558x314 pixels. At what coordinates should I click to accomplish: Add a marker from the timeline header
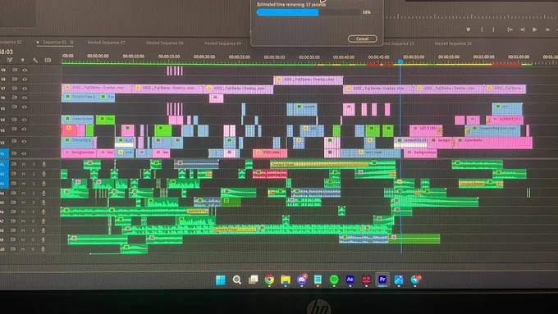pos(23,60)
